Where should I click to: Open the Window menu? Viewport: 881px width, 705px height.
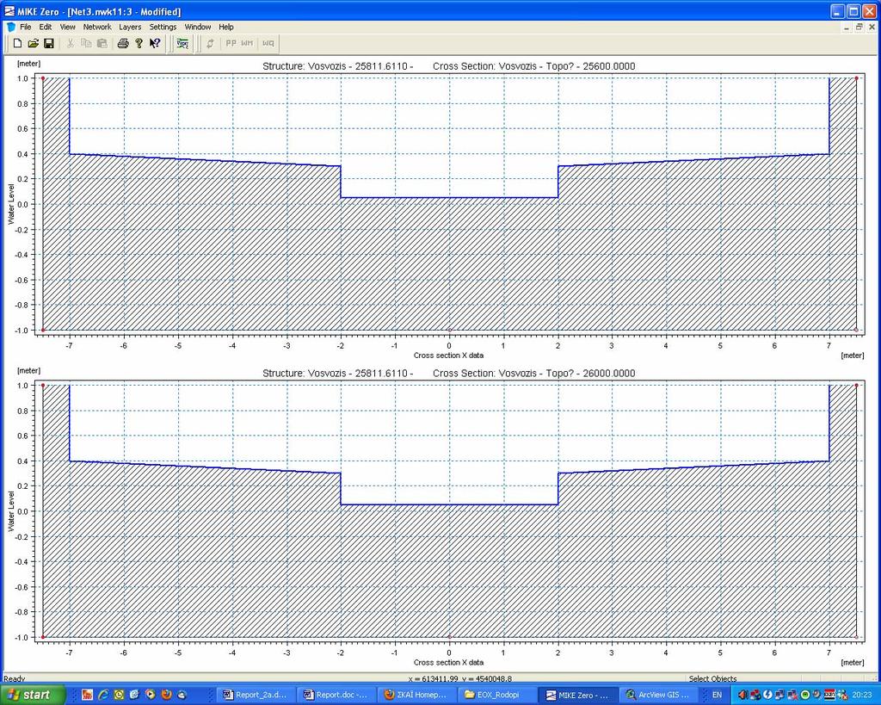[198, 27]
